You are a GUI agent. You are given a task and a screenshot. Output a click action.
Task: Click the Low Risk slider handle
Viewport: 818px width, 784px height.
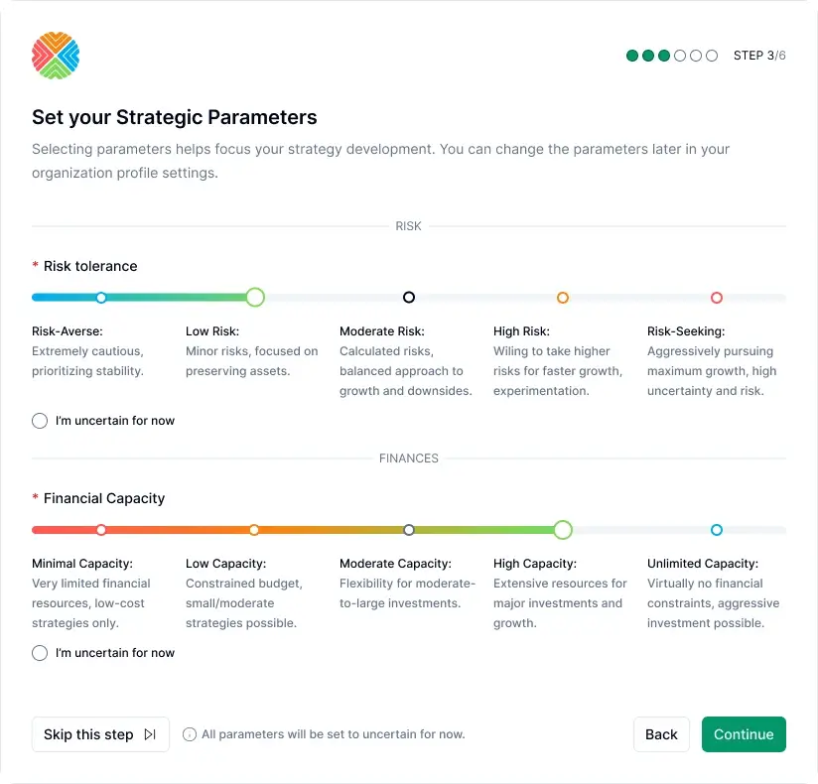[255, 298]
